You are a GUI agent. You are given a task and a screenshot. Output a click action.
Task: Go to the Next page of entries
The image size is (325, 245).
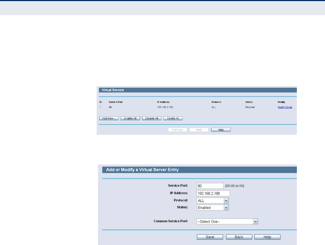[x=199, y=130]
